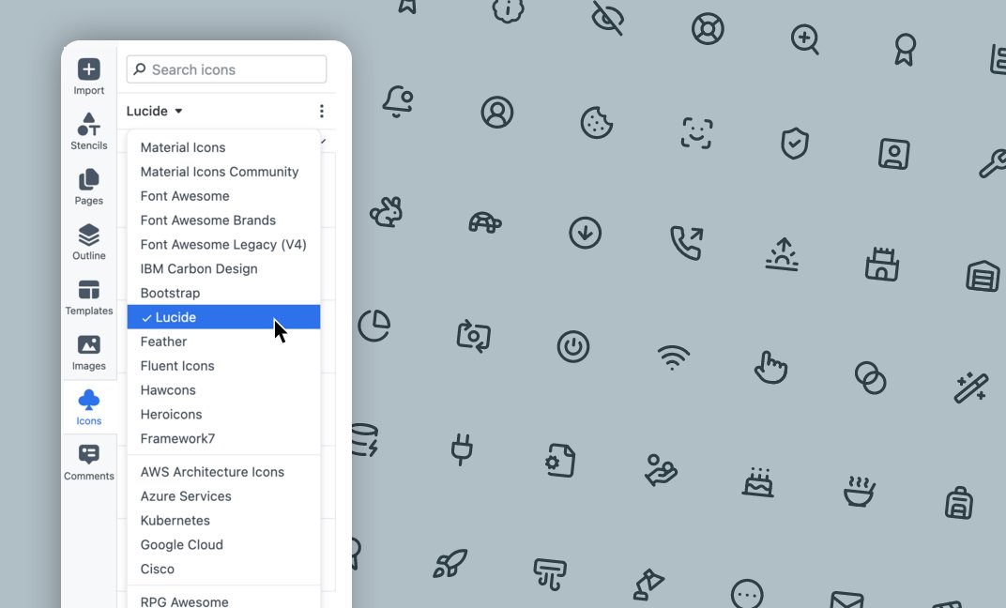Image resolution: width=1006 pixels, height=608 pixels.
Task: Click the pie chart icon
Action: click(374, 326)
